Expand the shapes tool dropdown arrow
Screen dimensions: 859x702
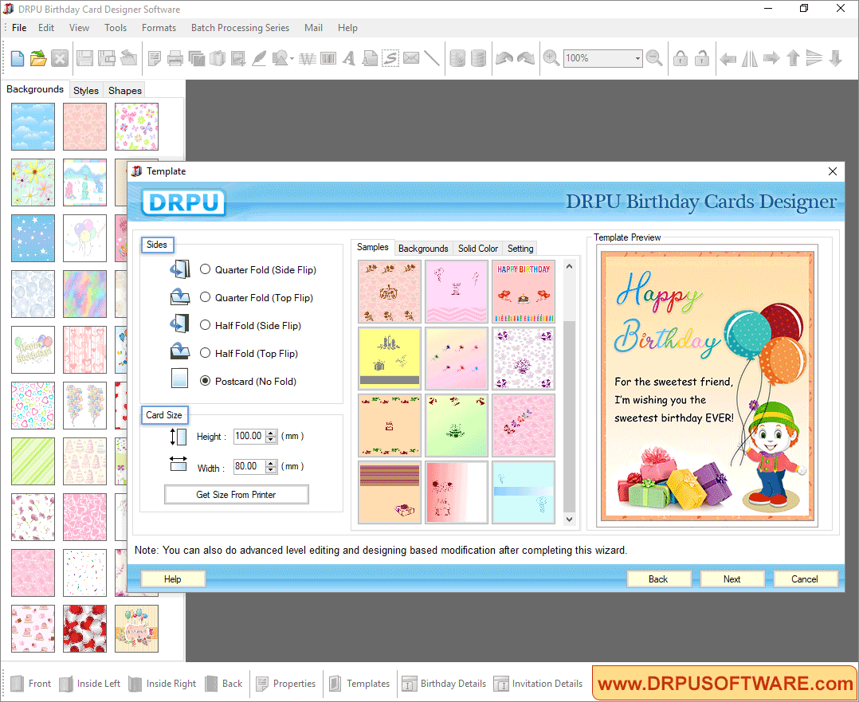pos(292,58)
